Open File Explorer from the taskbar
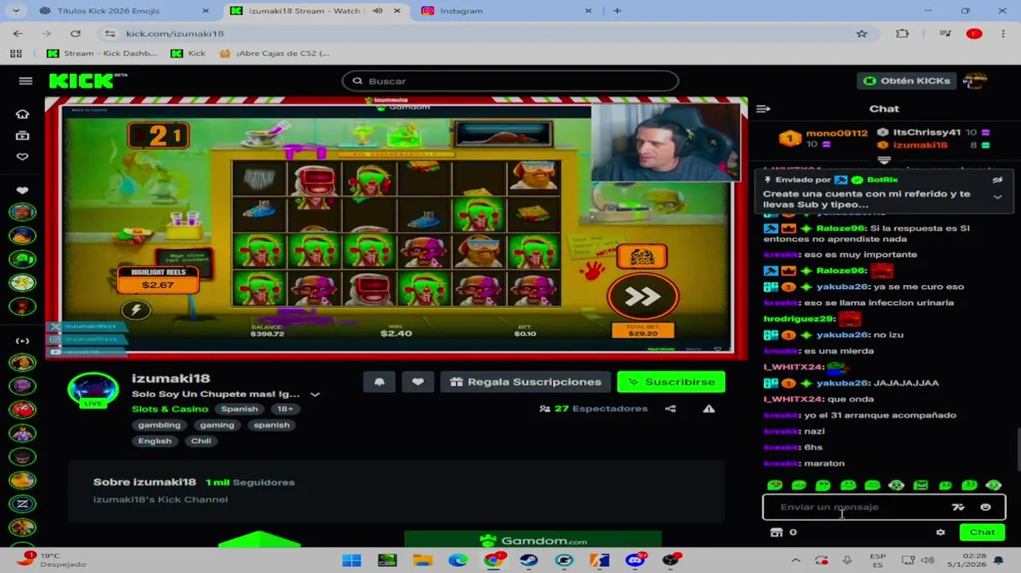Viewport: 1021px width, 573px height. coord(423,560)
